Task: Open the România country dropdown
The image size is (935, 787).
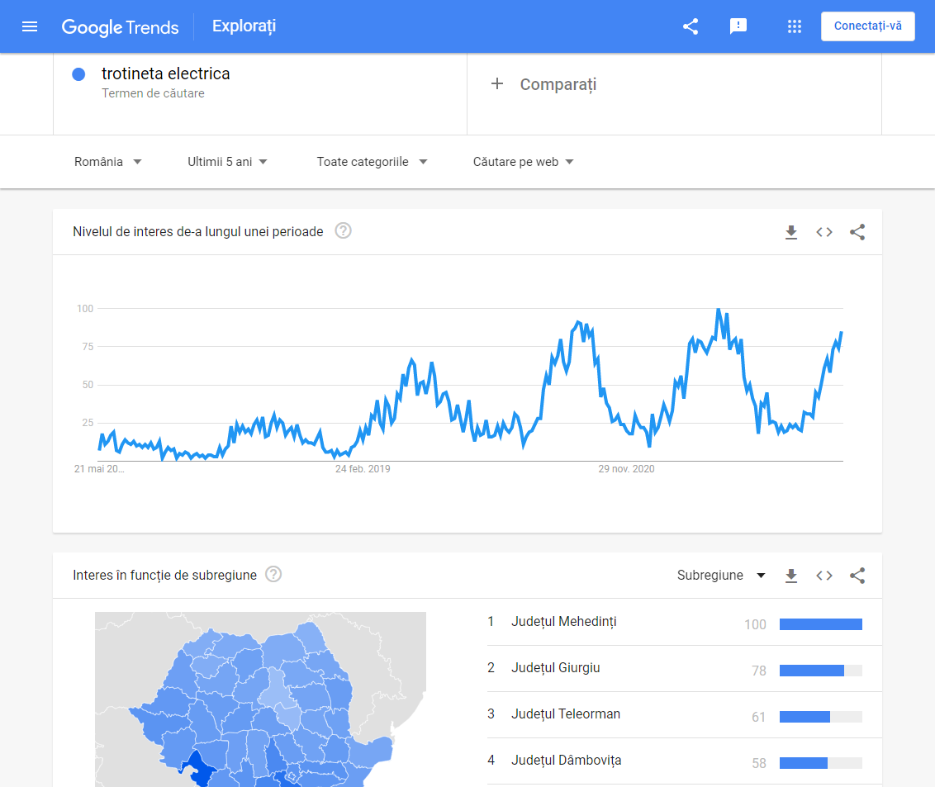Action: [108, 162]
